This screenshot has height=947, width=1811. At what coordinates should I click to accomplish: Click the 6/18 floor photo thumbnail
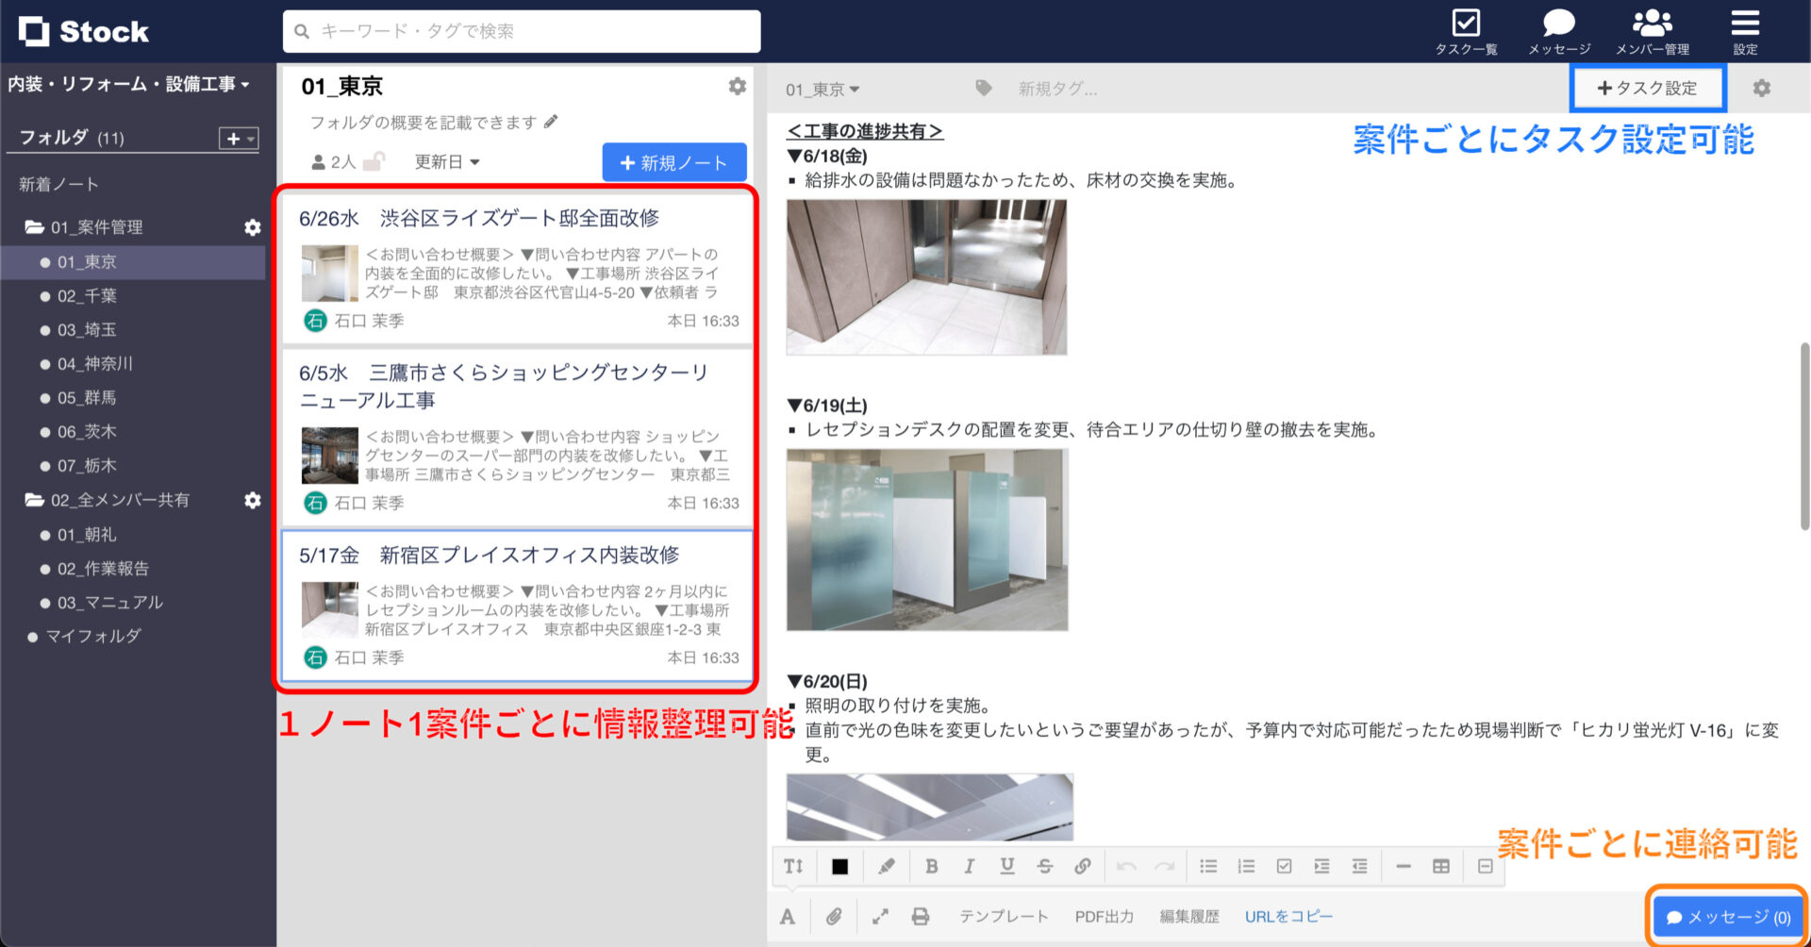coord(926,276)
